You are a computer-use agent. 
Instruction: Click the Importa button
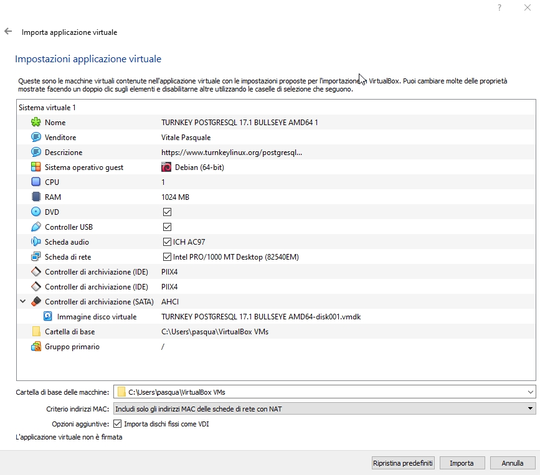point(462,463)
